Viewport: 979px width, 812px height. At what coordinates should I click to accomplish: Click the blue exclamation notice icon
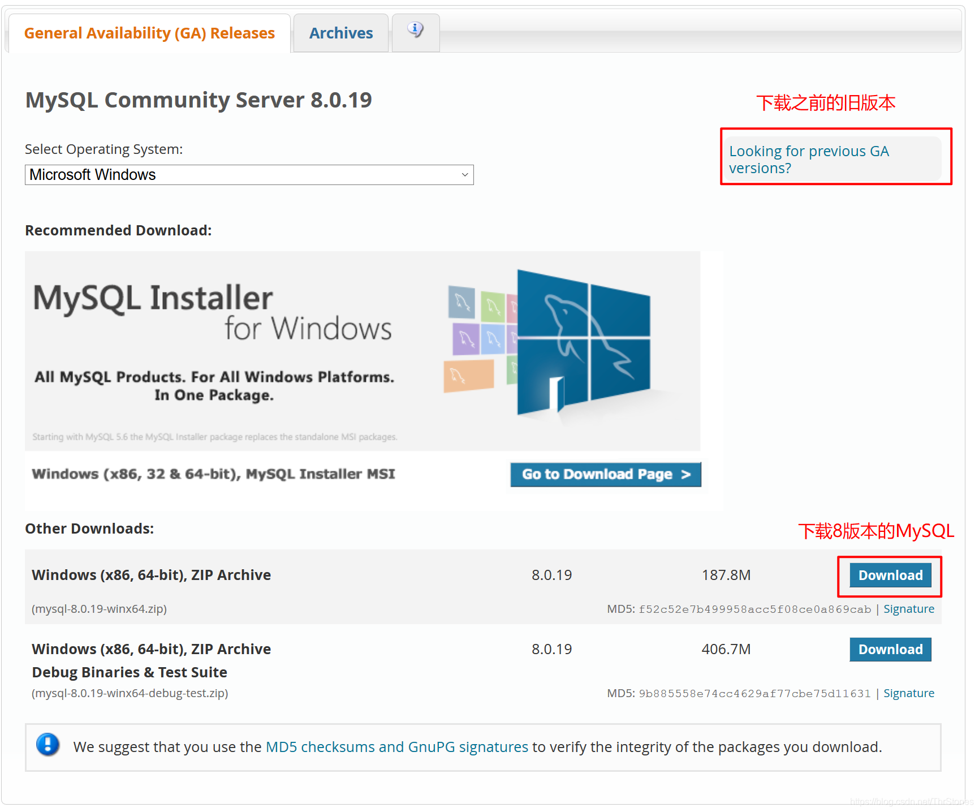(48, 745)
